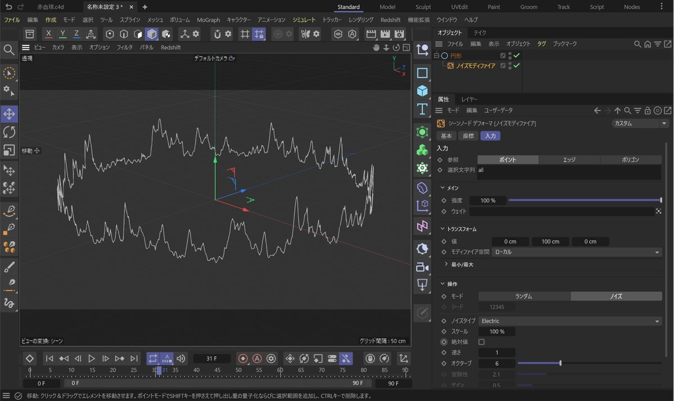
Task: Open the デフォルトカメラ viewport camera menu
Action: point(215,58)
